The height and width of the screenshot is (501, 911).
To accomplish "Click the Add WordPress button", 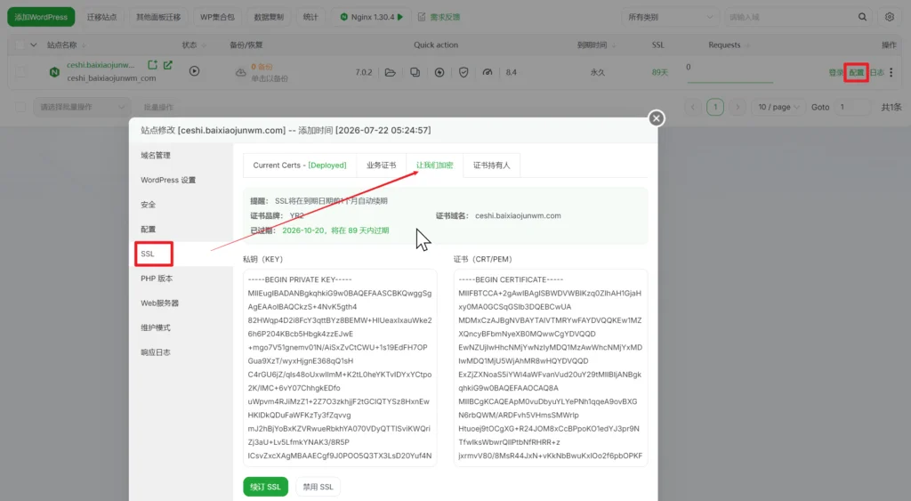I will point(41,17).
